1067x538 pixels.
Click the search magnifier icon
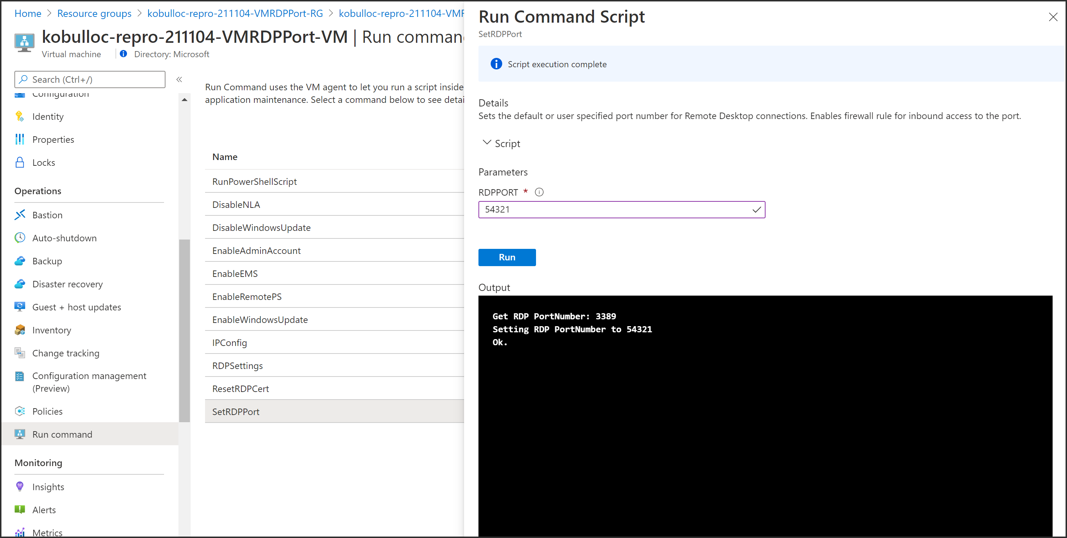tap(24, 79)
